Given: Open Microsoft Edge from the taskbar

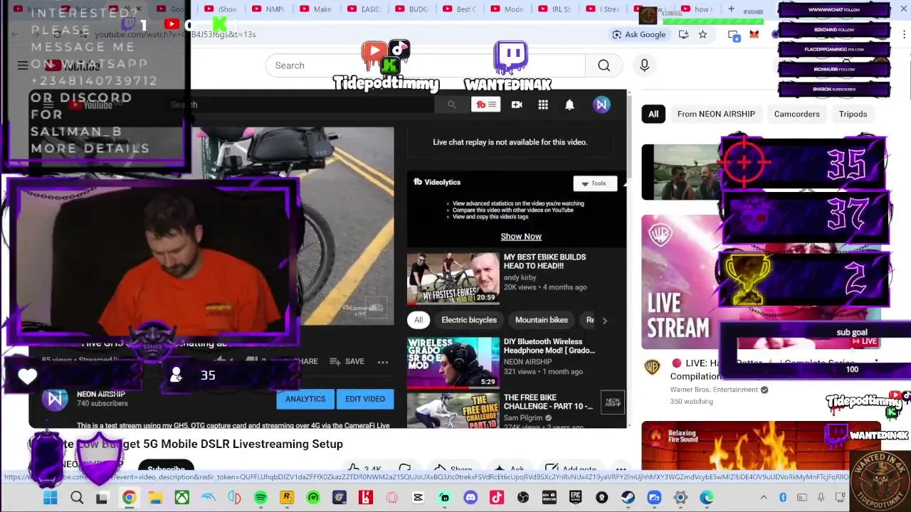Looking at the screenshot, I should click(706, 498).
